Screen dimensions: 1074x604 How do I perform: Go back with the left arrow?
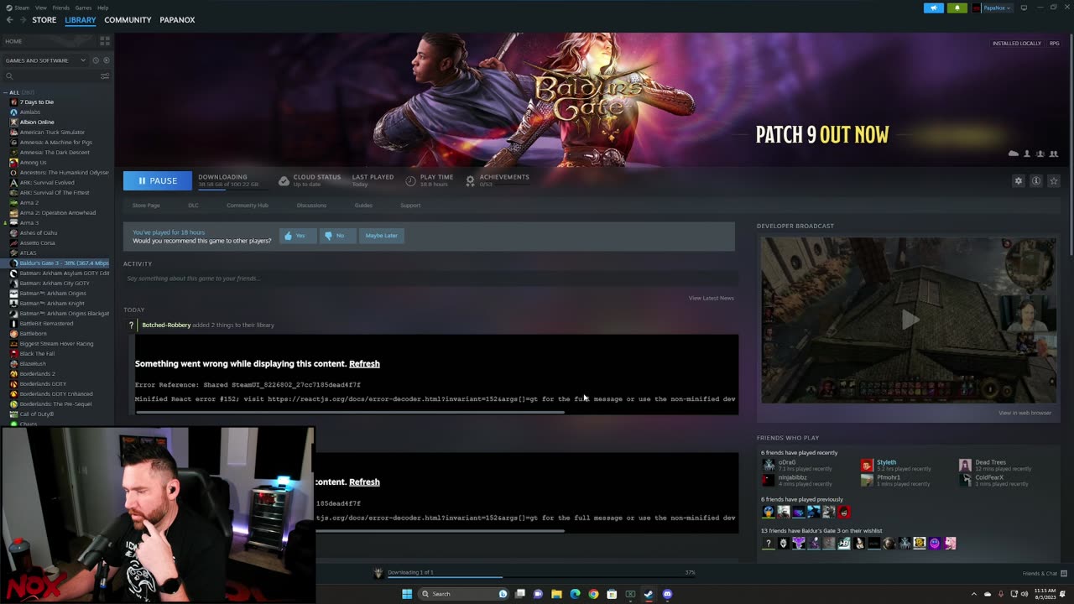[x=11, y=20]
